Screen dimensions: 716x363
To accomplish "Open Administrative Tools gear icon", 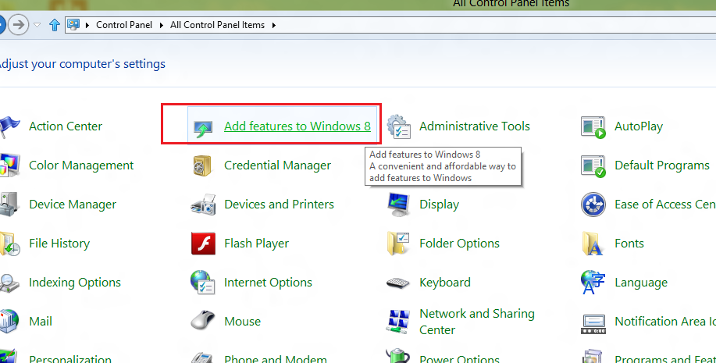I will [x=399, y=126].
